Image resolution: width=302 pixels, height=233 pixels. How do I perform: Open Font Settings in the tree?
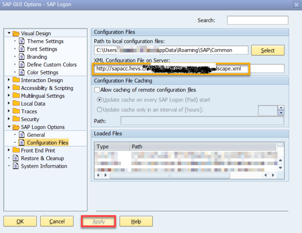coord(42,49)
